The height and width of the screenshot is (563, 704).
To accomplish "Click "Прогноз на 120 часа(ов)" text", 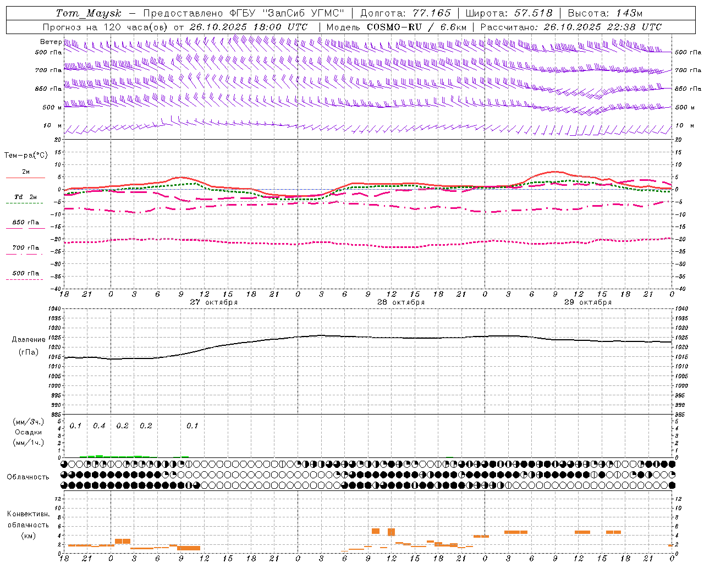I will point(106,27).
